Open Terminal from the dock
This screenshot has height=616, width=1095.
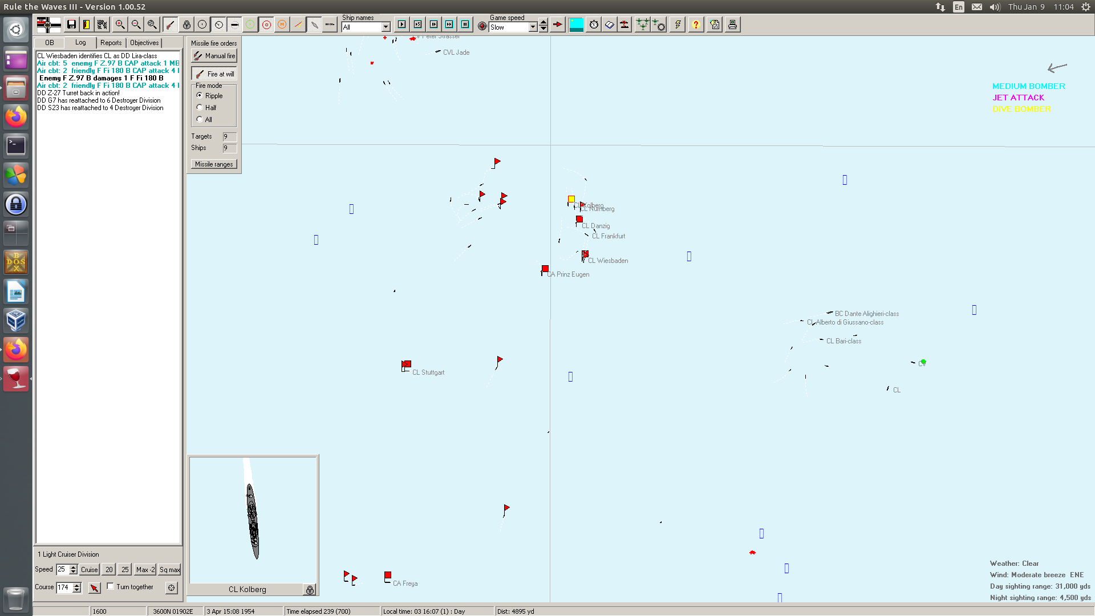click(x=16, y=145)
